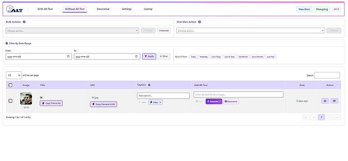Open the Changelog link
348x161 pixels.
(322, 9)
